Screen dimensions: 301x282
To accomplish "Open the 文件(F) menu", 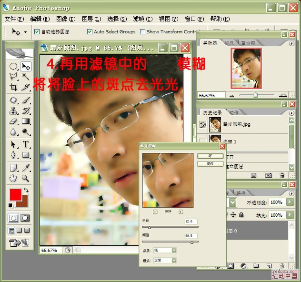I will coord(14,19).
